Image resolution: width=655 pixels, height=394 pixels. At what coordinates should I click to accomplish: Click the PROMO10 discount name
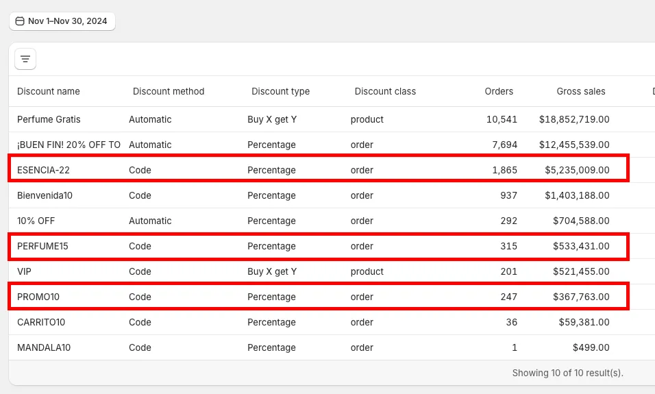click(40, 297)
